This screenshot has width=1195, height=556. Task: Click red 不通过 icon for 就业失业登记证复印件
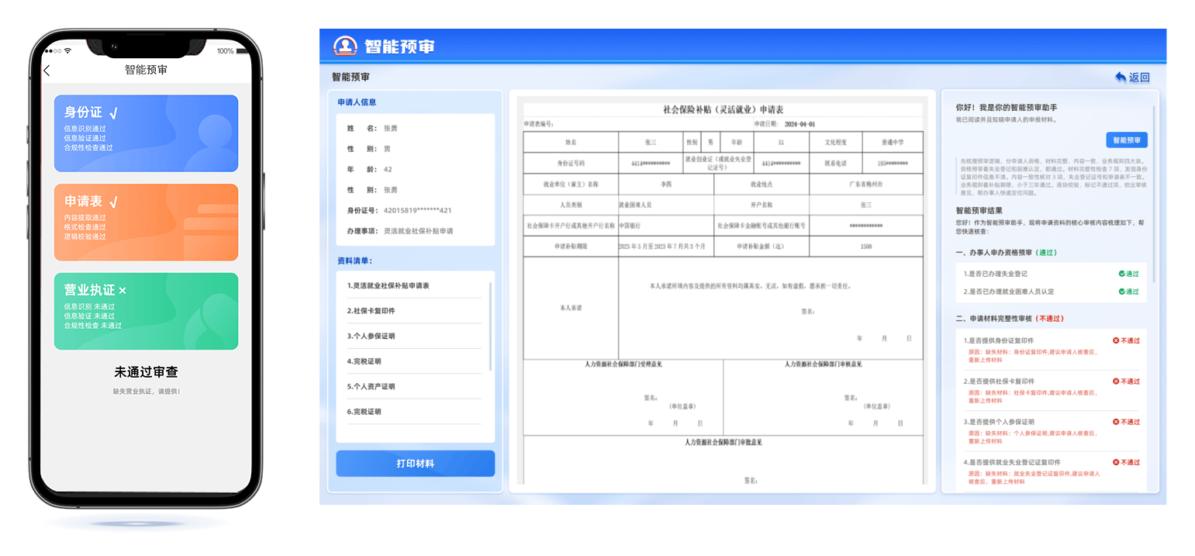click(1116, 462)
